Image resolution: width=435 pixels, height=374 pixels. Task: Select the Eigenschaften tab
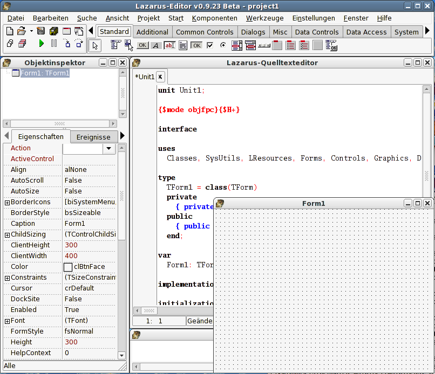[x=41, y=136]
